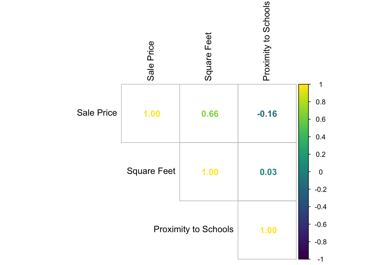Click the -1 tick label on the color legend
The width and height of the screenshot is (371, 265).
[320, 259]
